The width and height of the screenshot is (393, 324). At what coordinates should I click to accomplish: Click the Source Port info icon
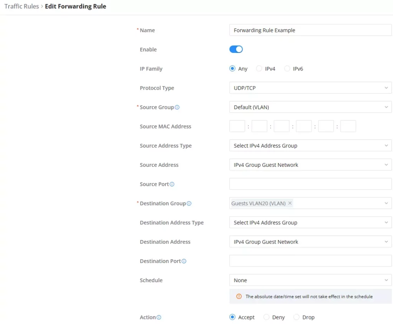pos(172,184)
